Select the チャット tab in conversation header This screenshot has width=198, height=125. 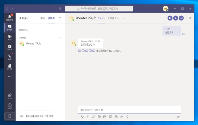[101, 18]
